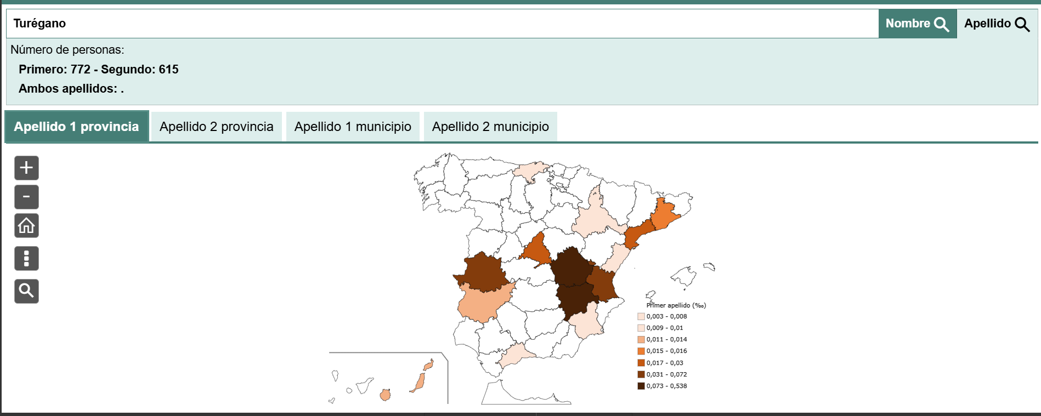Click the 0,017 - 0,03 legend swatch

click(x=641, y=363)
